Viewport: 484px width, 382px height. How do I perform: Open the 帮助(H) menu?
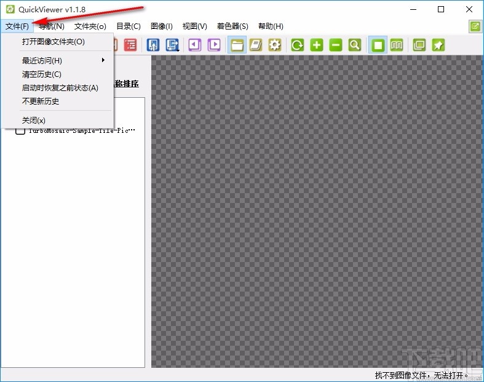[271, 26]
